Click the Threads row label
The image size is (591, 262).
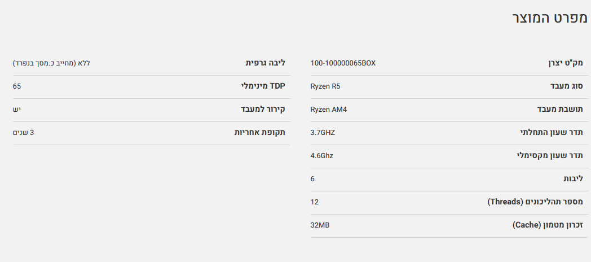pyautogui.click(x=535, y=202)
